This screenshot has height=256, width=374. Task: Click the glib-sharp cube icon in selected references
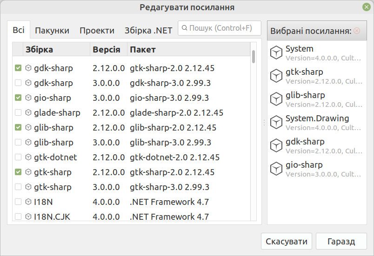pos(276,99)
